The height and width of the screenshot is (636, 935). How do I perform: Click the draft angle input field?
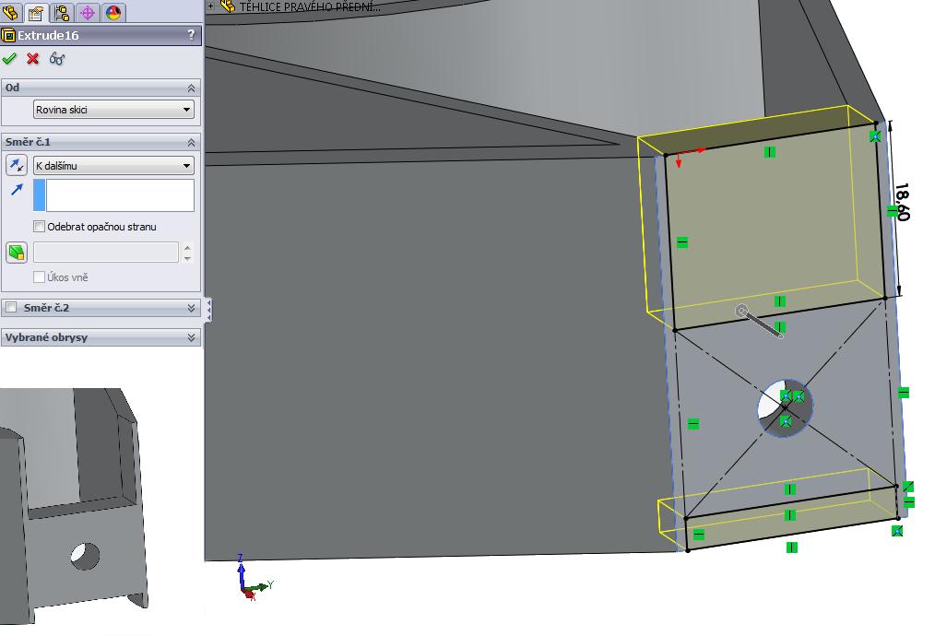pos(105,253)
